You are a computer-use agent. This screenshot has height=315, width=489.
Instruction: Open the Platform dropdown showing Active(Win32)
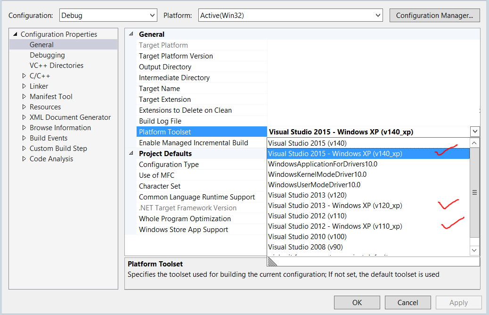pos(290,16)
